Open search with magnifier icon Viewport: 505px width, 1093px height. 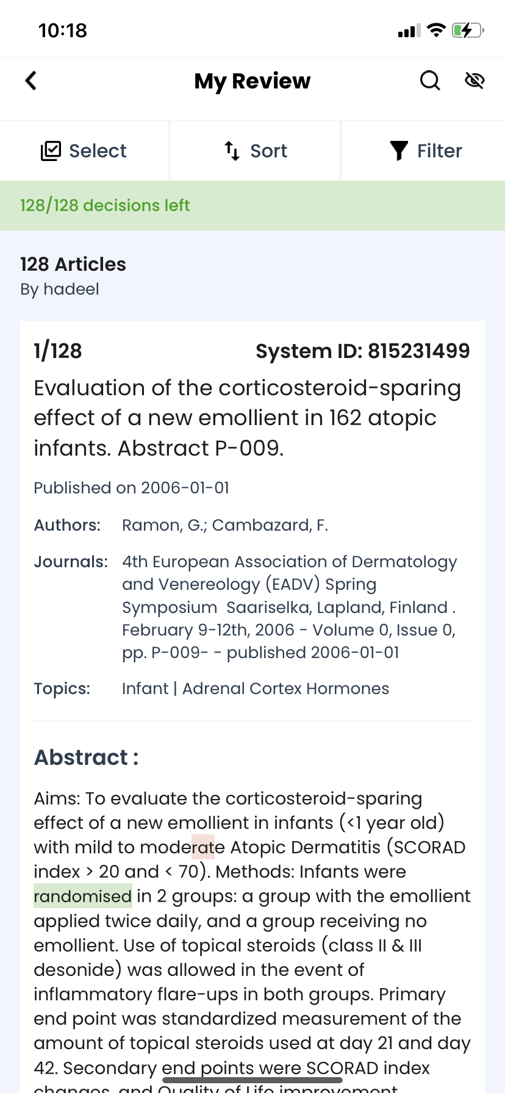point(430,81)
